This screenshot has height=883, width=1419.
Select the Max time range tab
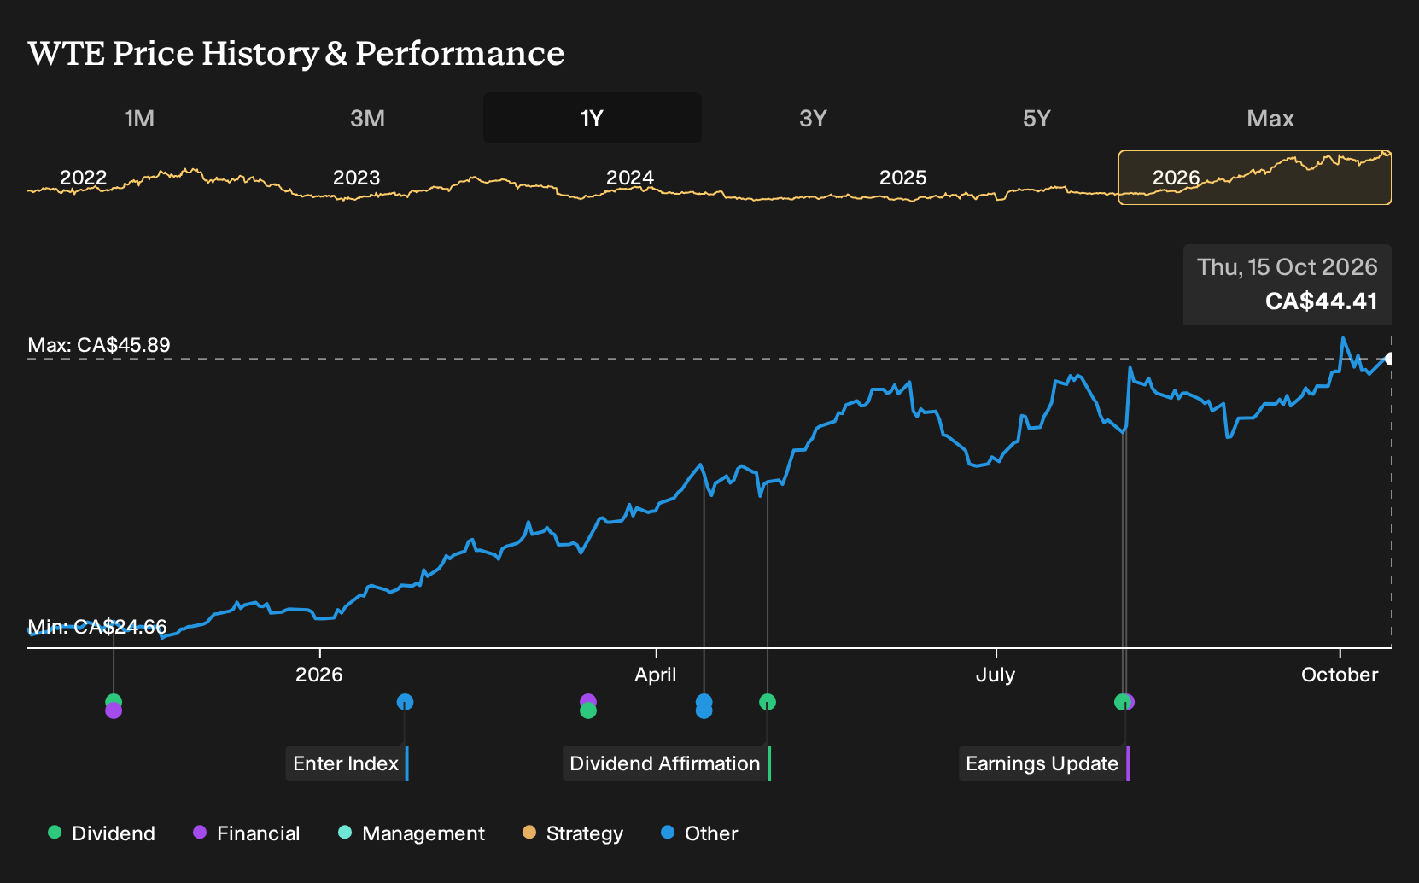tap(1270, 118)
